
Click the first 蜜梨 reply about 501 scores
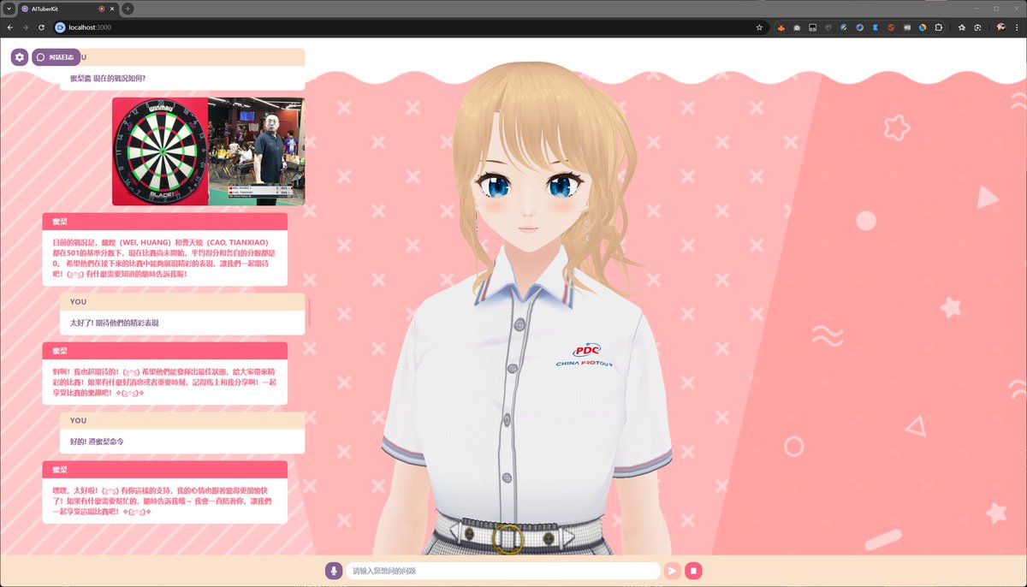tap(164, 257)
